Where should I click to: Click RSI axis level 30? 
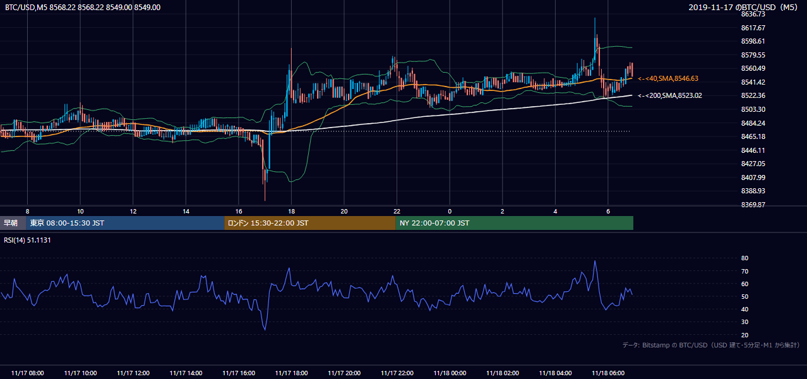pyautogui.click(x=745, y=322)
